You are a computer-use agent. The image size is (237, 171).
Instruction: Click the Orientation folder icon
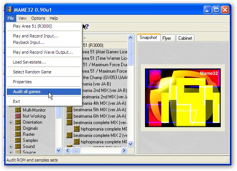[x=18, y=122]
